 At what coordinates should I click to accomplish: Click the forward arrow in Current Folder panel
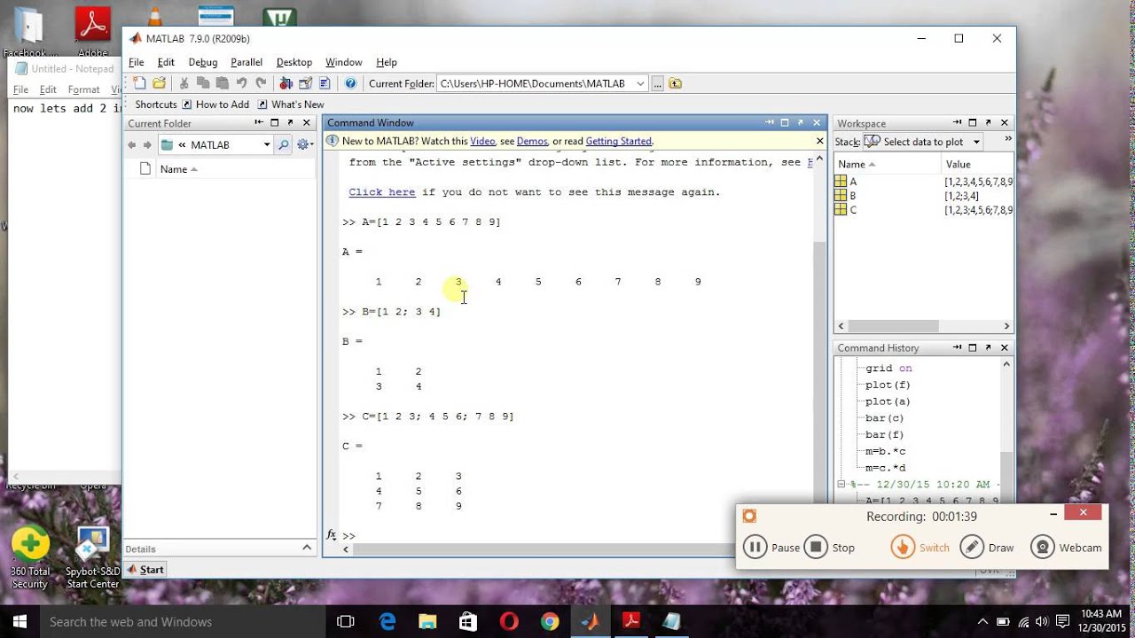click(x=147, y=144)
